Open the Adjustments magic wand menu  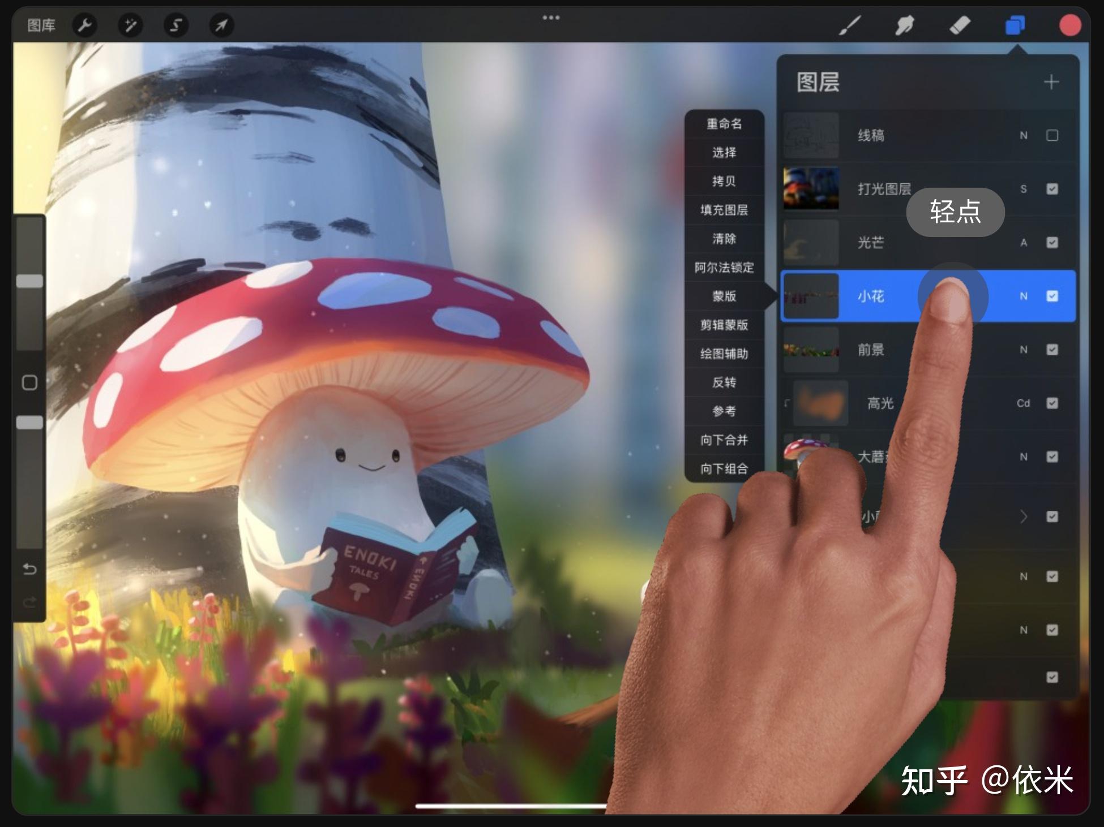(130, 25)
